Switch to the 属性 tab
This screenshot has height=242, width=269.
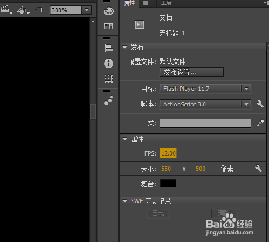[129, 3]
